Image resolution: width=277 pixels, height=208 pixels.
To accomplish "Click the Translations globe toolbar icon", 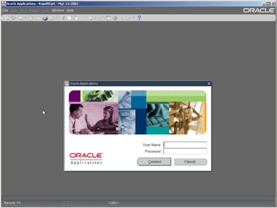I will [115, 18].
